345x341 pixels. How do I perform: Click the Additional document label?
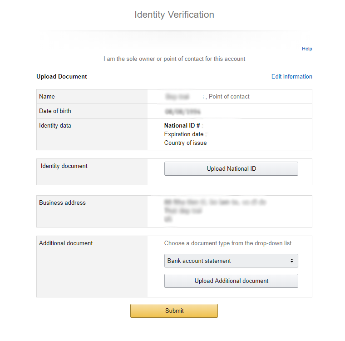pyautogui.click(x=66, y=243)
